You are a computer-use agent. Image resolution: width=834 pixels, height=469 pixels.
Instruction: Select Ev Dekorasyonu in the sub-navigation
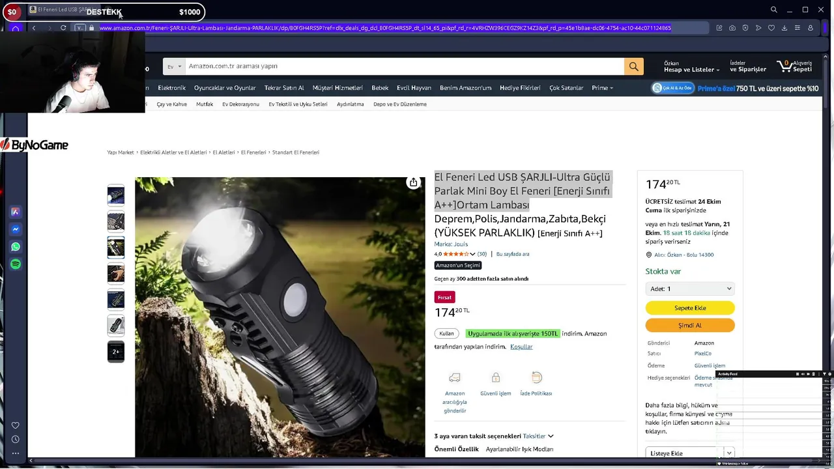(x=240, y=104)
